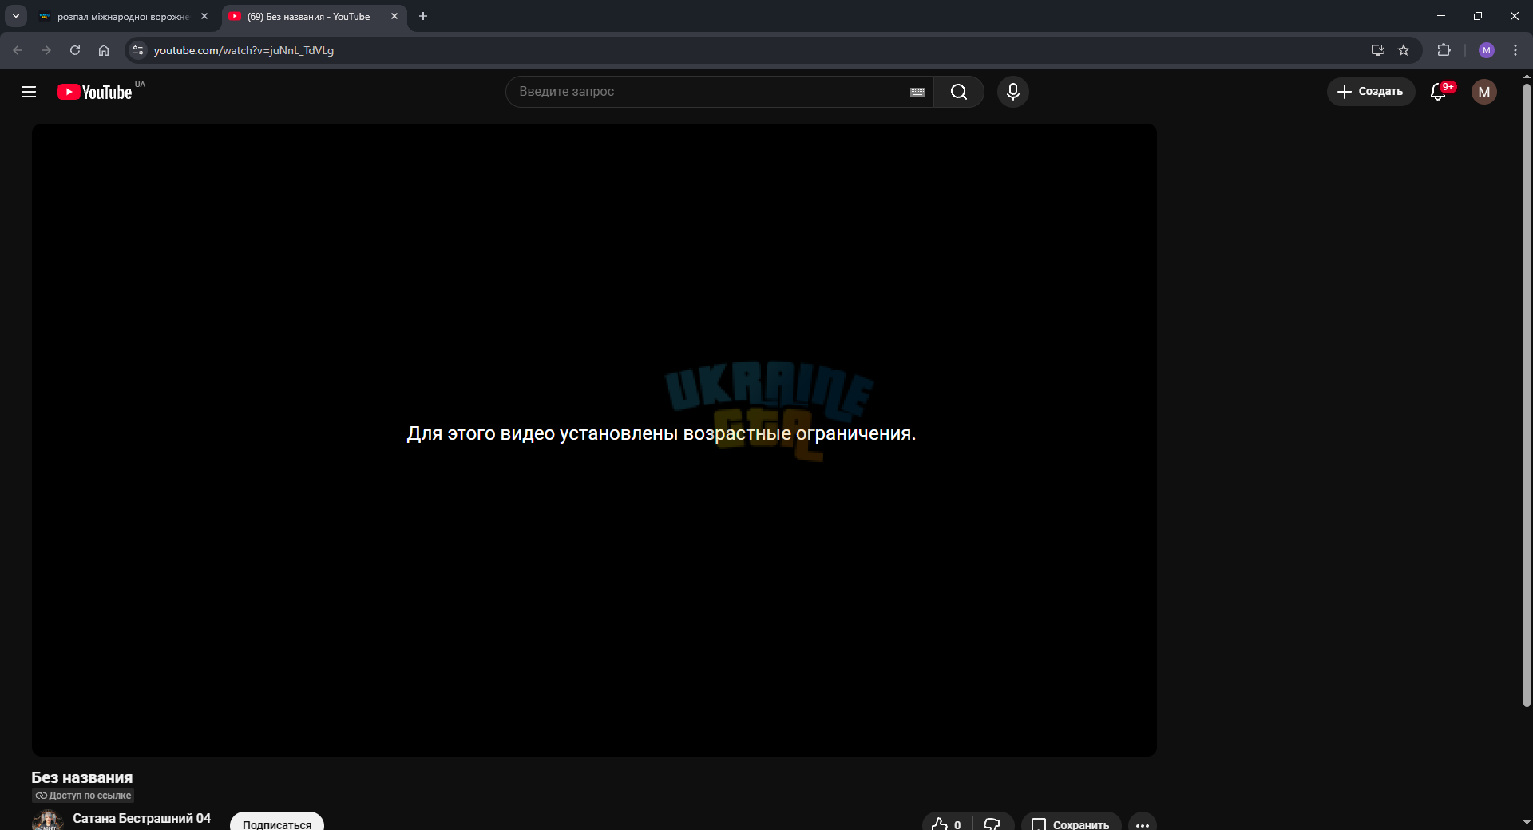
Task: Click the page vertical scrollbar
Action: point(1527,395)
